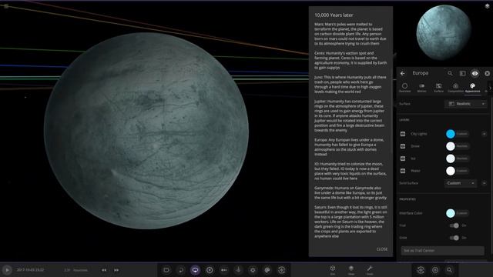493x277 pixels.
Task: Pick the Water layer color swatch
Action: click(451, 171)
